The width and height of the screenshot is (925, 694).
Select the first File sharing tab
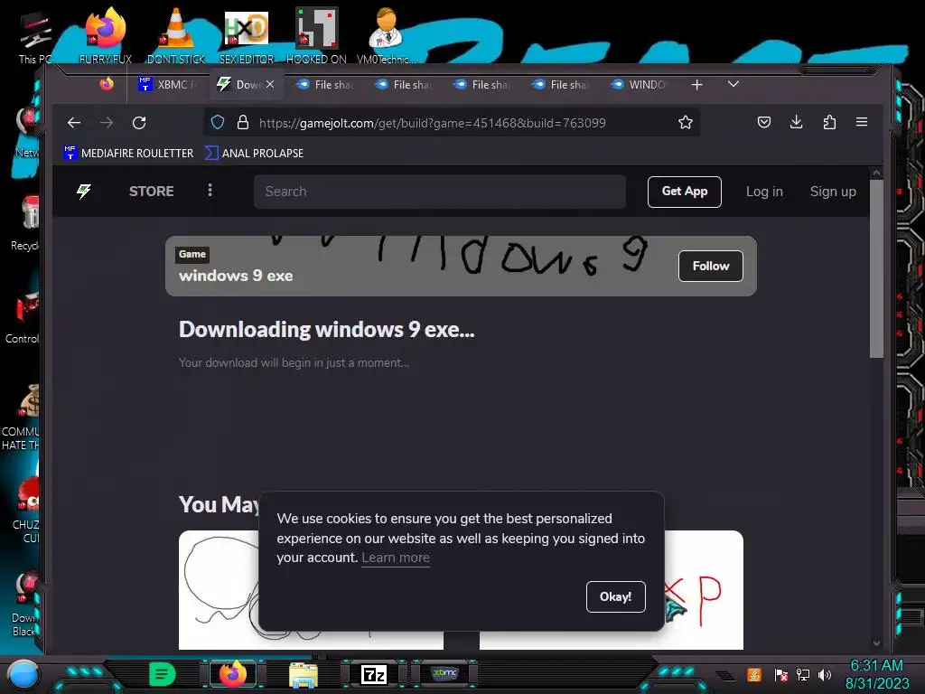tap(325, 84)
